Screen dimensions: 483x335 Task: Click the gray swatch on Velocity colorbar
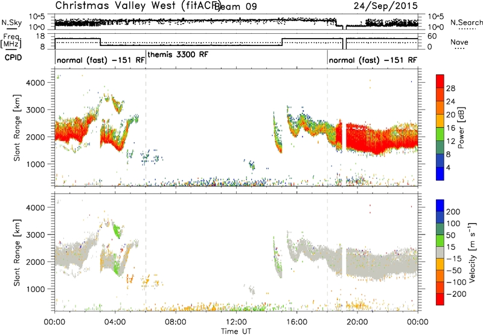[x=440, y=253]
